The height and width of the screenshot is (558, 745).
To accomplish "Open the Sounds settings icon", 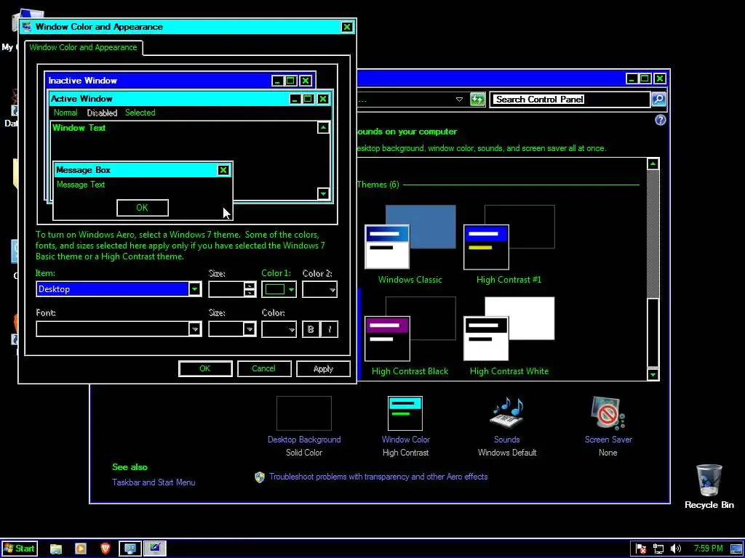I will [x=507, y=413].
